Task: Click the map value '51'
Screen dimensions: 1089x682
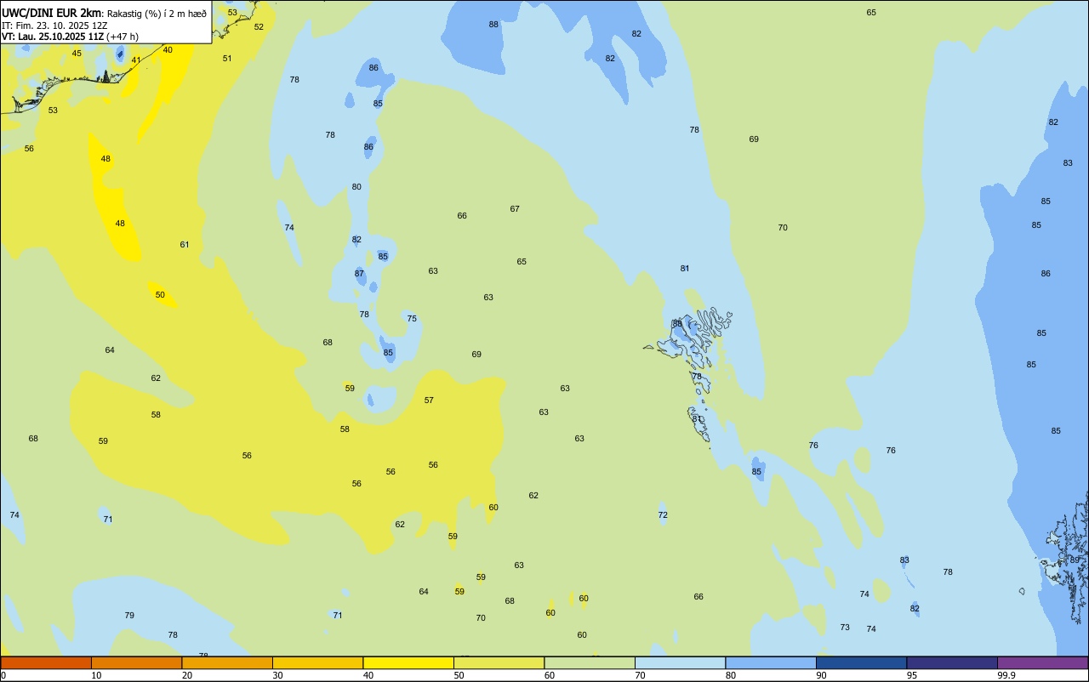Action: [227, 59]
